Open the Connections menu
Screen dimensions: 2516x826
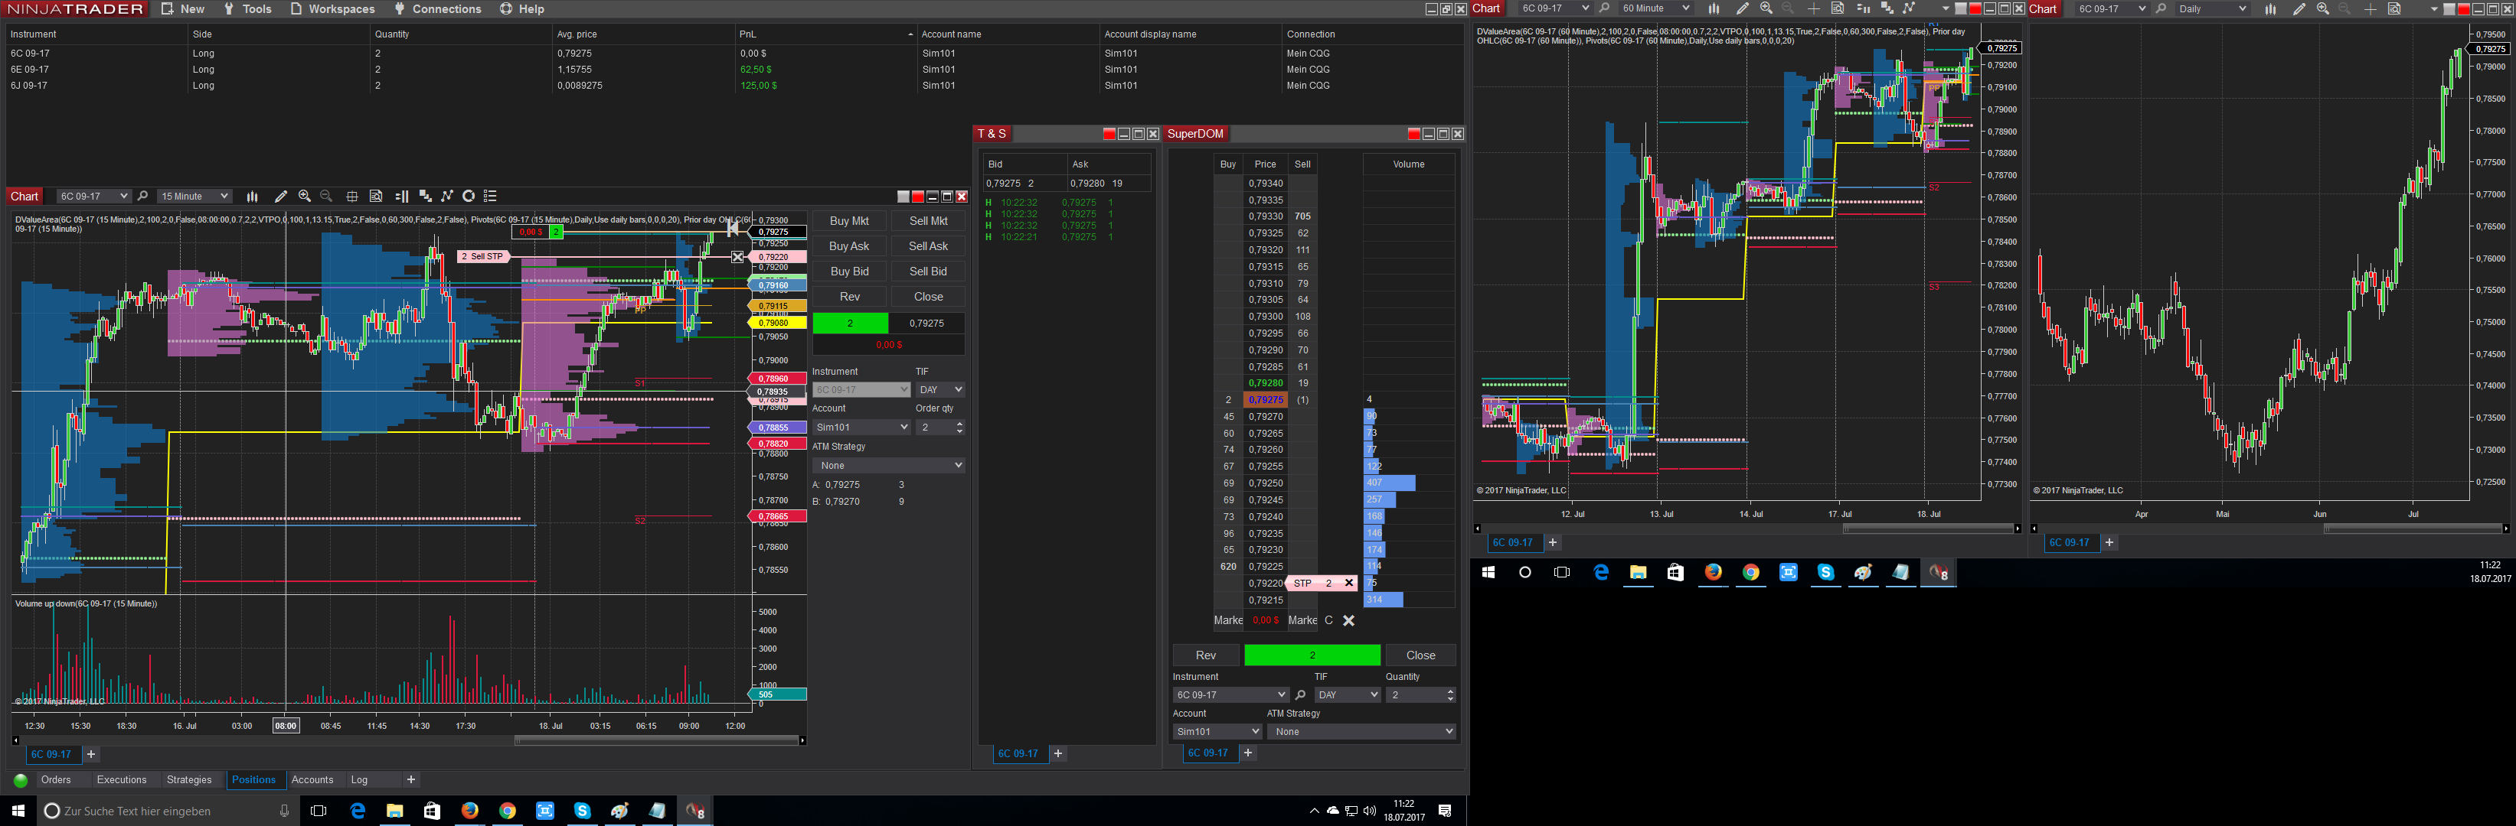point(437,8)
